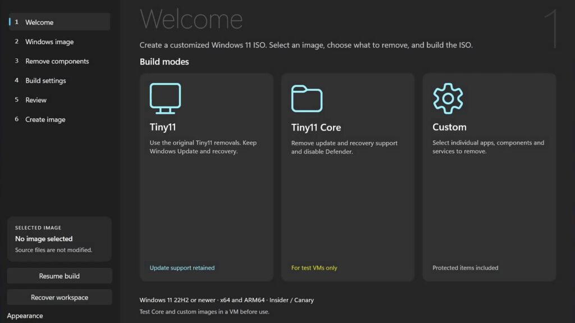Go to the Create image step
Screen dimensions: 575x323
[x=60, y=119]
